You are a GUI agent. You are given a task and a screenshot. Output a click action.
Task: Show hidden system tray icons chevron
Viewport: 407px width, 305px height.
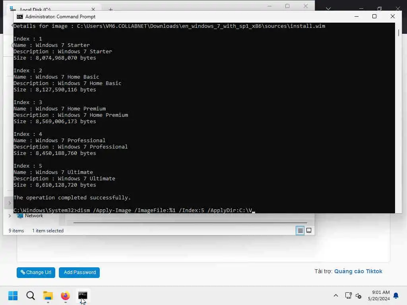coord(335,295)
